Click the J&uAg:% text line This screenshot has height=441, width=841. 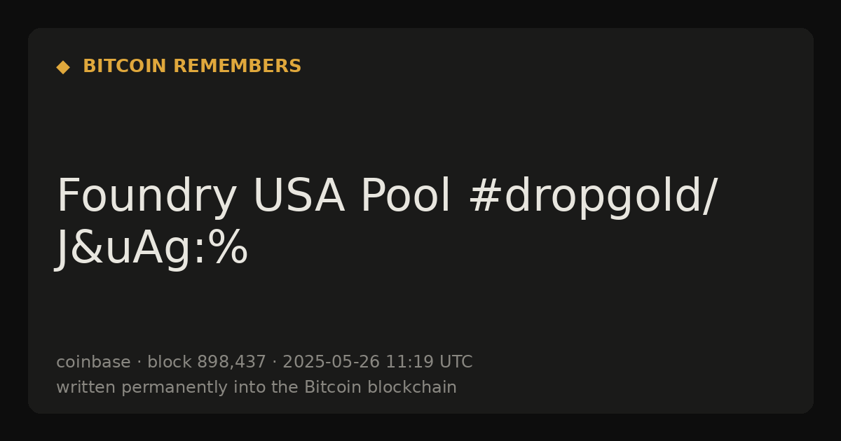point(152,248)
